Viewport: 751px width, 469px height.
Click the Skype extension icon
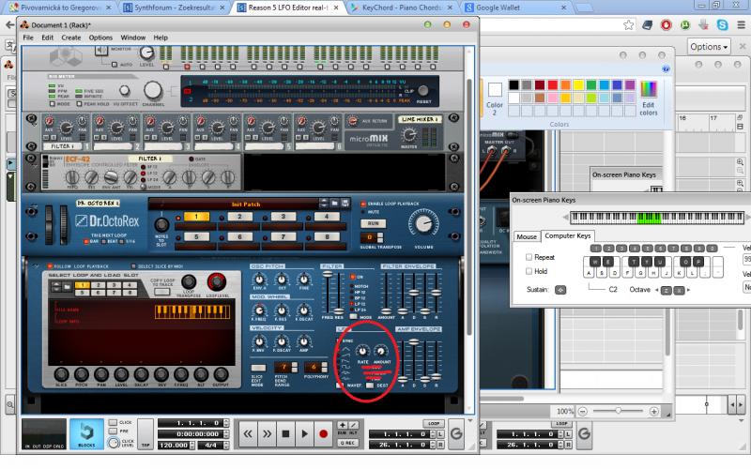722,25
